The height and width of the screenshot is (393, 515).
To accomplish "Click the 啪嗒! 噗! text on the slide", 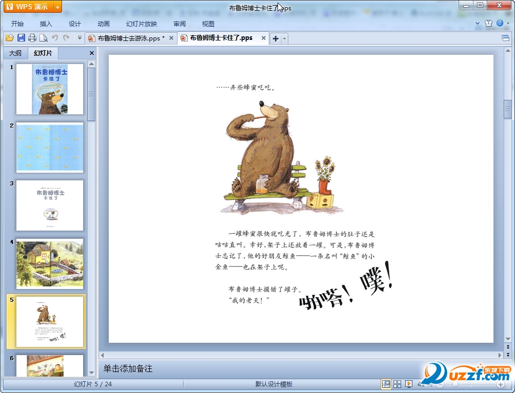I will (x=346, y=287).
